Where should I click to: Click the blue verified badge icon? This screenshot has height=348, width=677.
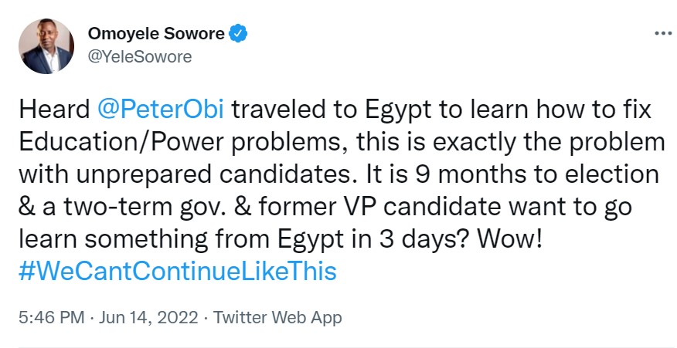pos(240,34)
